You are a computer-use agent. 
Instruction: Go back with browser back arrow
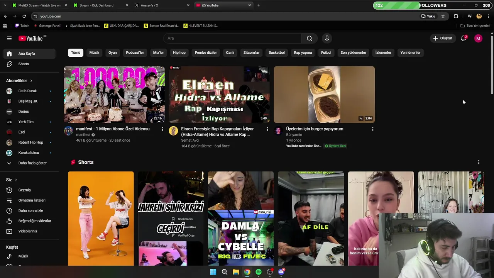tap(5, 16)
